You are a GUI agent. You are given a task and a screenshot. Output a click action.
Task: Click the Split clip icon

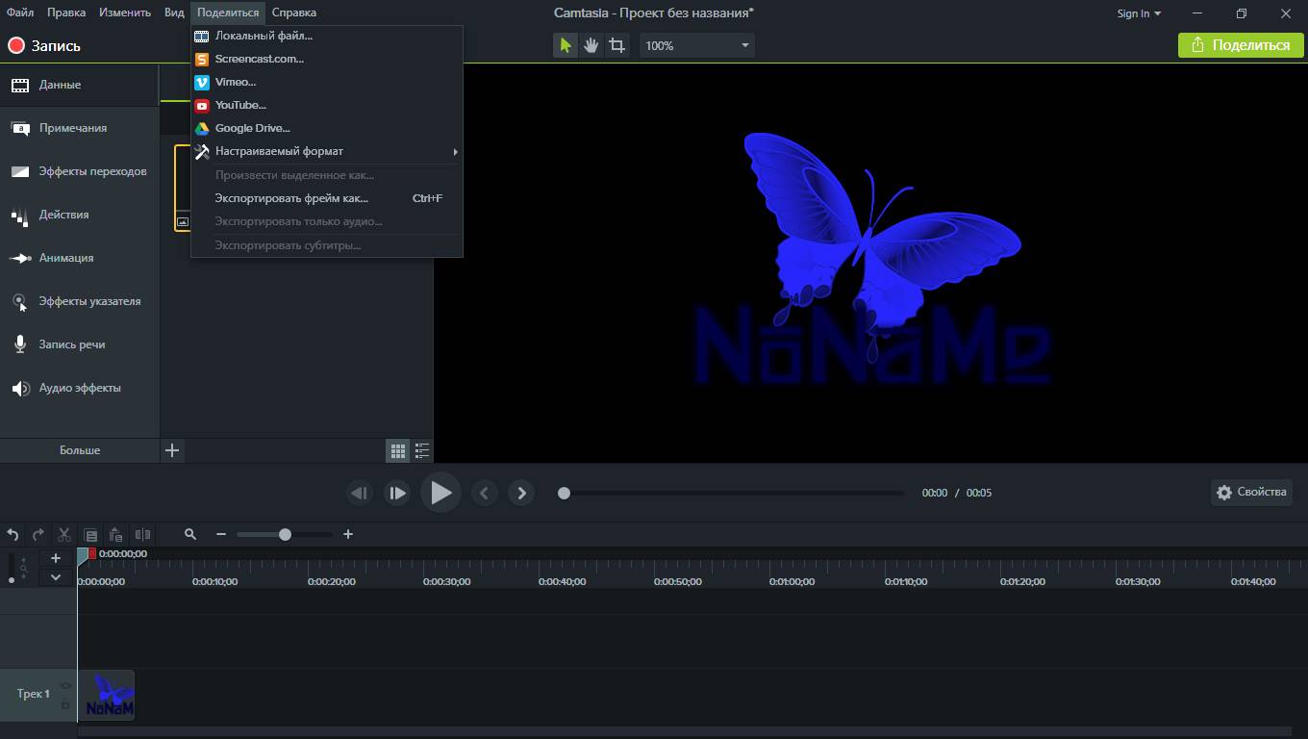pos(142,534)
